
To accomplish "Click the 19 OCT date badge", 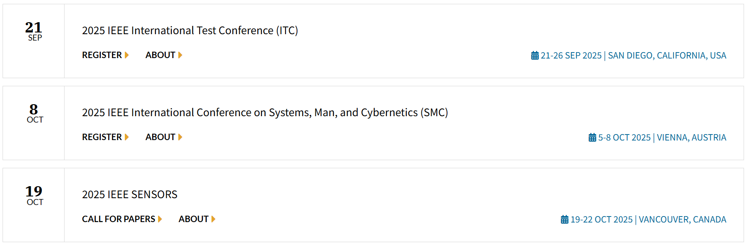I will (34, 195).
